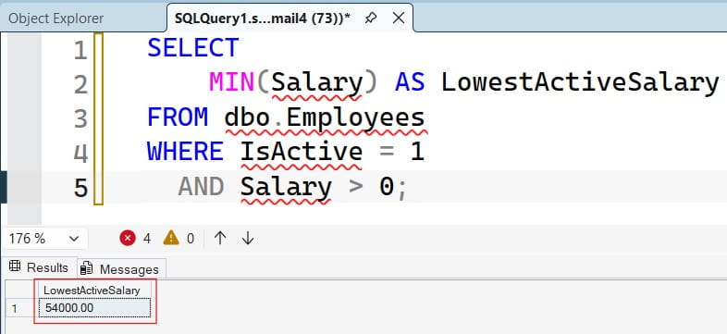
Task: Select the 54000.00 result cell
Action: coord(94,307)
